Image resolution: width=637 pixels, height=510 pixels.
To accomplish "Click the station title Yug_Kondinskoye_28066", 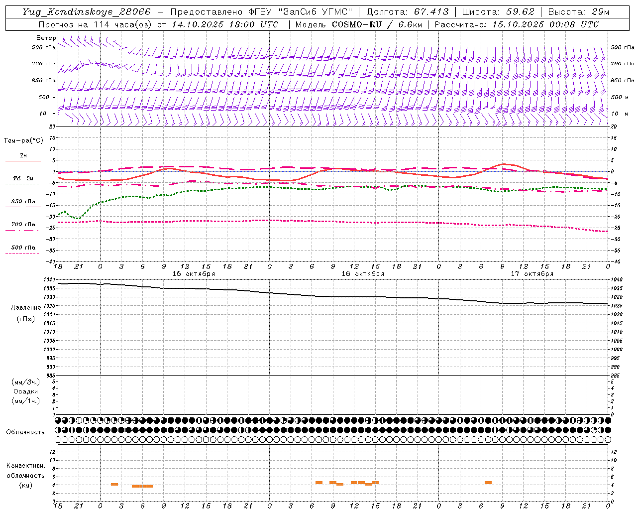I will click(x=87, y=12).
